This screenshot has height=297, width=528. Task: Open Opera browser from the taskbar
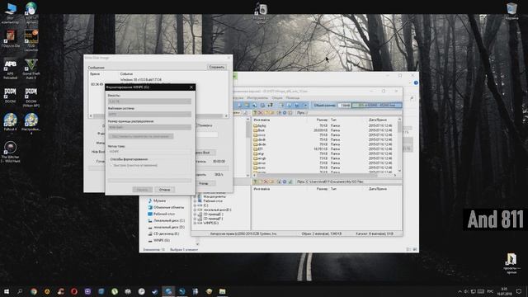[74, 291]
